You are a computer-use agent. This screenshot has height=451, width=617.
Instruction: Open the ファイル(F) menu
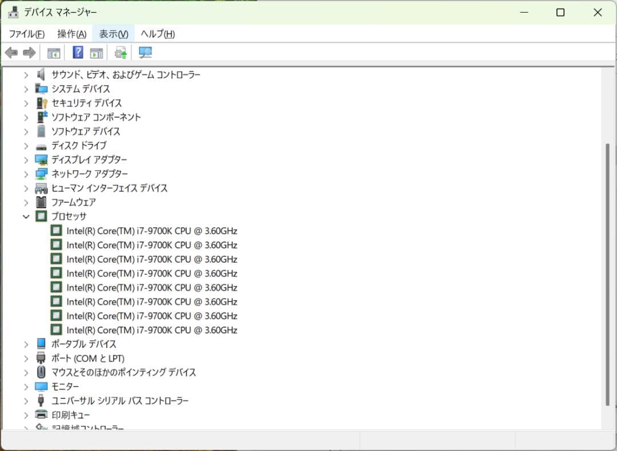pos(26,34)
